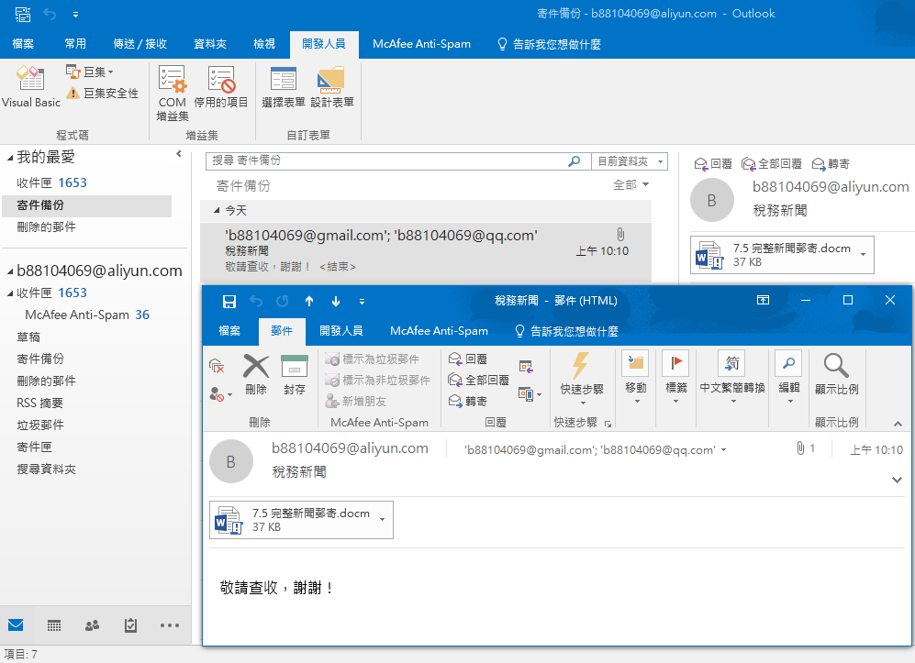This screenshot has height=663, width=915.
Task: Open the 垃圾郵件 folder
Action: pos(40,425)
